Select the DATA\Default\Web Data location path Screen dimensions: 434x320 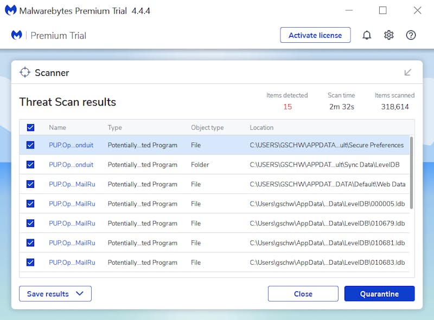point(328,184)
